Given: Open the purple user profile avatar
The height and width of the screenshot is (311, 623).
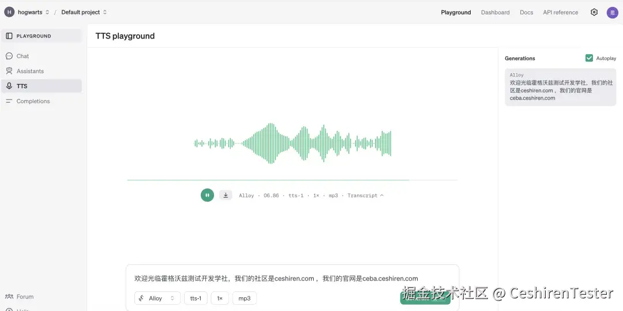Looking at the screenshot, I should (612, 12).
